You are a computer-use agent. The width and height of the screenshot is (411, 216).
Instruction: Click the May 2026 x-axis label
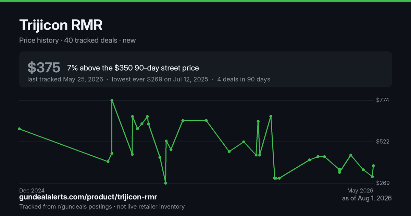tap(360, 190)
